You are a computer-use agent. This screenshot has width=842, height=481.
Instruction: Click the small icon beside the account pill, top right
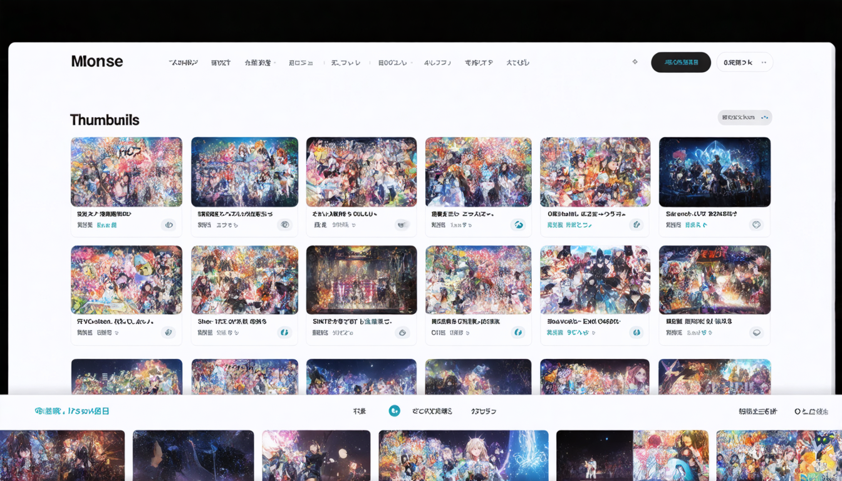pyautogui.click(x=764, y=62)
